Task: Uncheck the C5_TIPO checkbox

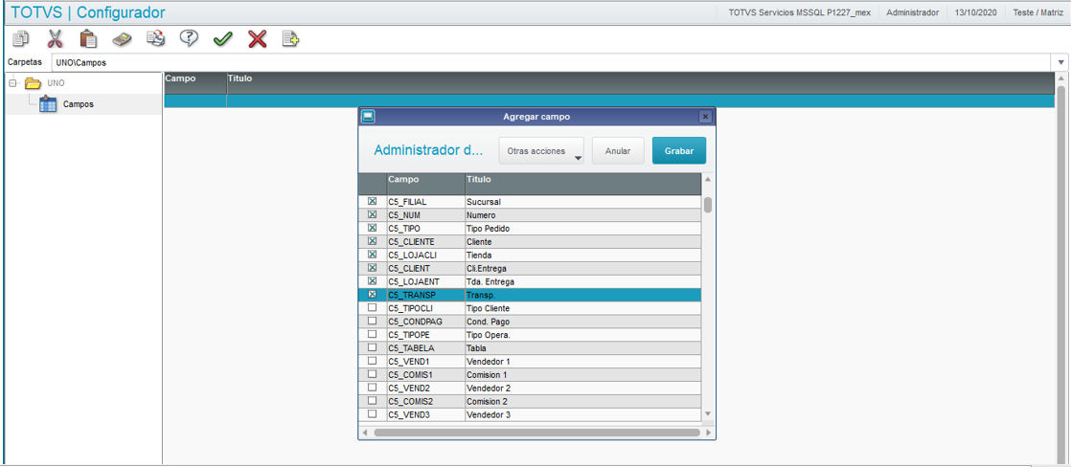Action: [x=373, y=228]
